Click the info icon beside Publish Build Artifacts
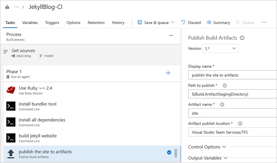 [242, 38]
